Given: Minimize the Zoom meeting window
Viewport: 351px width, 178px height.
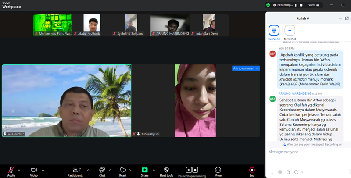Looking at the screenshot, I should click(x=332, y=5).
